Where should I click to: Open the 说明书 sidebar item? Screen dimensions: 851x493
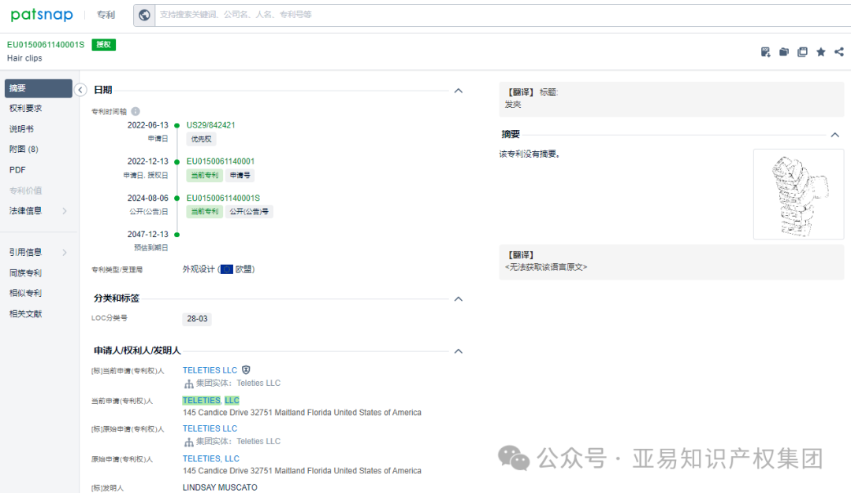21,129
